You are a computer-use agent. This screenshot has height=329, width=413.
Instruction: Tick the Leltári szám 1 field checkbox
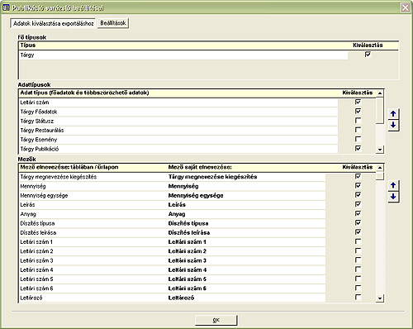[358, 241]
